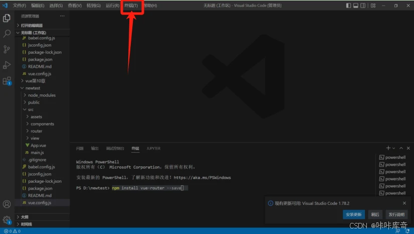The width and height of the screenshot is (414, 234).
Task: Open the 文件(F) menu
Action: click(x=20, y=6)
